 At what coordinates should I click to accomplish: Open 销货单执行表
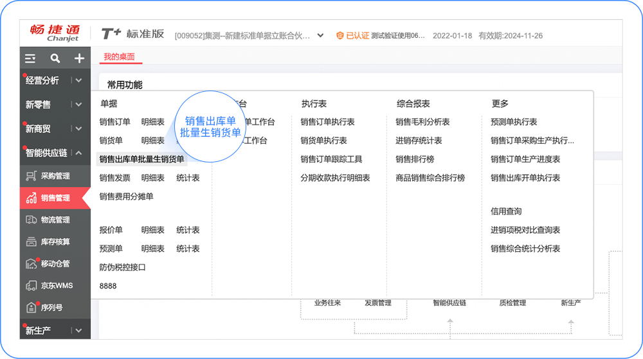pos(323,141)
